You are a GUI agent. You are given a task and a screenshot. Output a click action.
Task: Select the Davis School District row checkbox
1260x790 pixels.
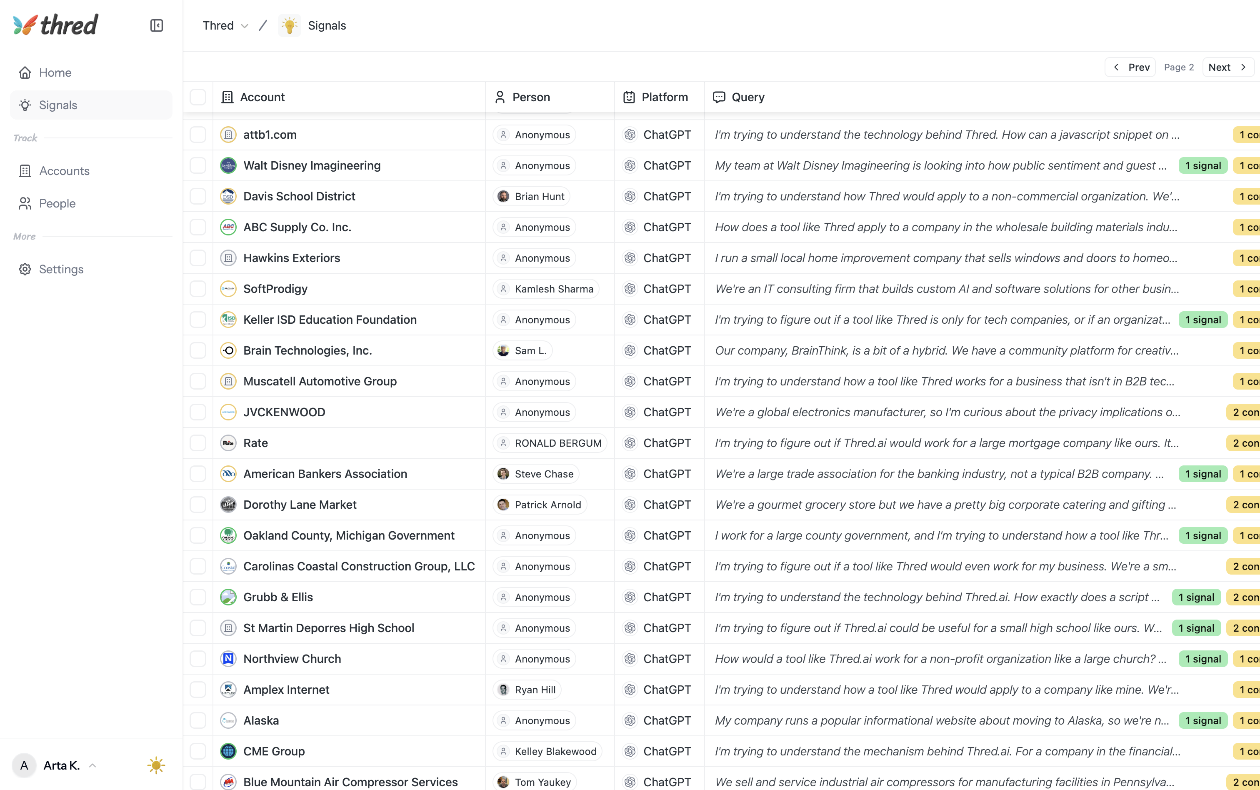tap(198, 196)
